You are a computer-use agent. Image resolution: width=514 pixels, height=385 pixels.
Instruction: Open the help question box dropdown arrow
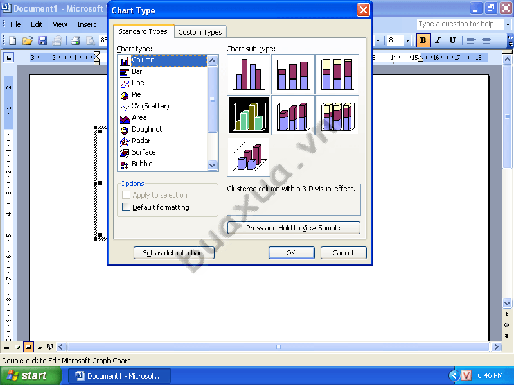(x=508, y=24)
